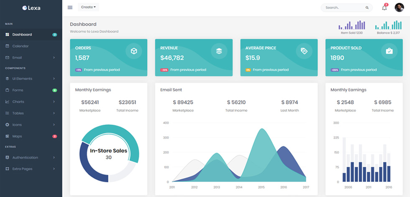Click the $ 89425 Marketplace figure
The width and height of the screenshot is (410, 197).
click(183, 102)
